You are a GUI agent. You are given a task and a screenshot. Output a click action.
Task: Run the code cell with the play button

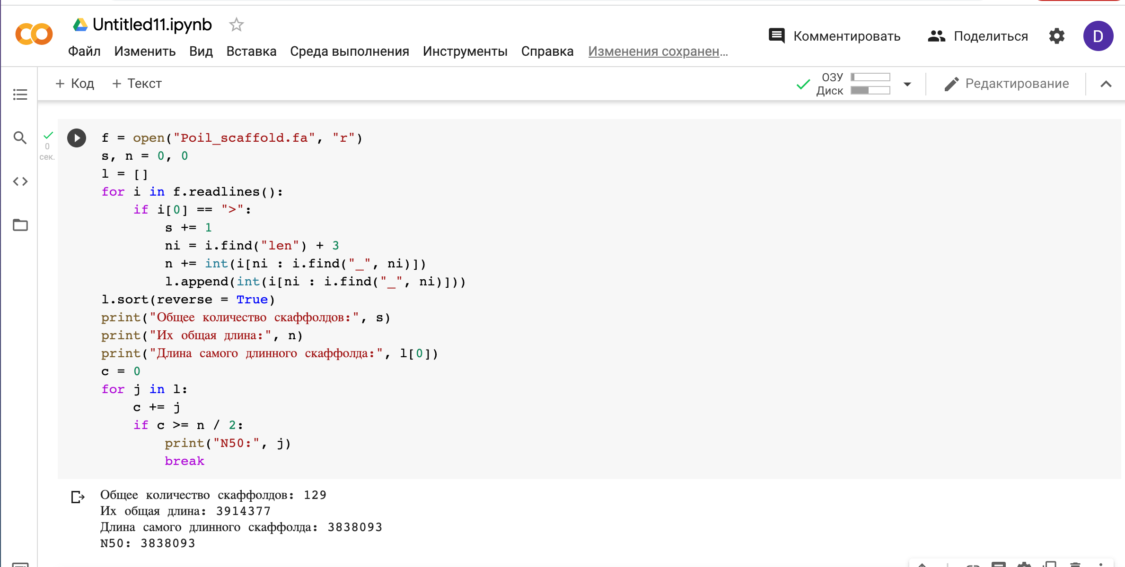[x=77, y=138]
